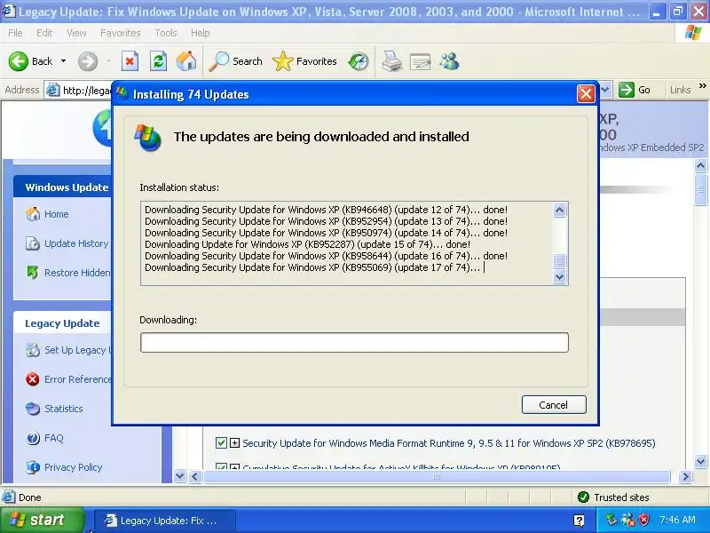
Task: Click the Back arrow icon in toolbar
Action: click(x=18, y=61)
